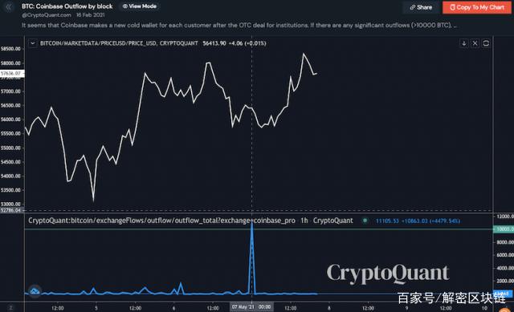Toggle View Mode with the eye button
This screenshot has height=312, width=514.
pos(140,6)
